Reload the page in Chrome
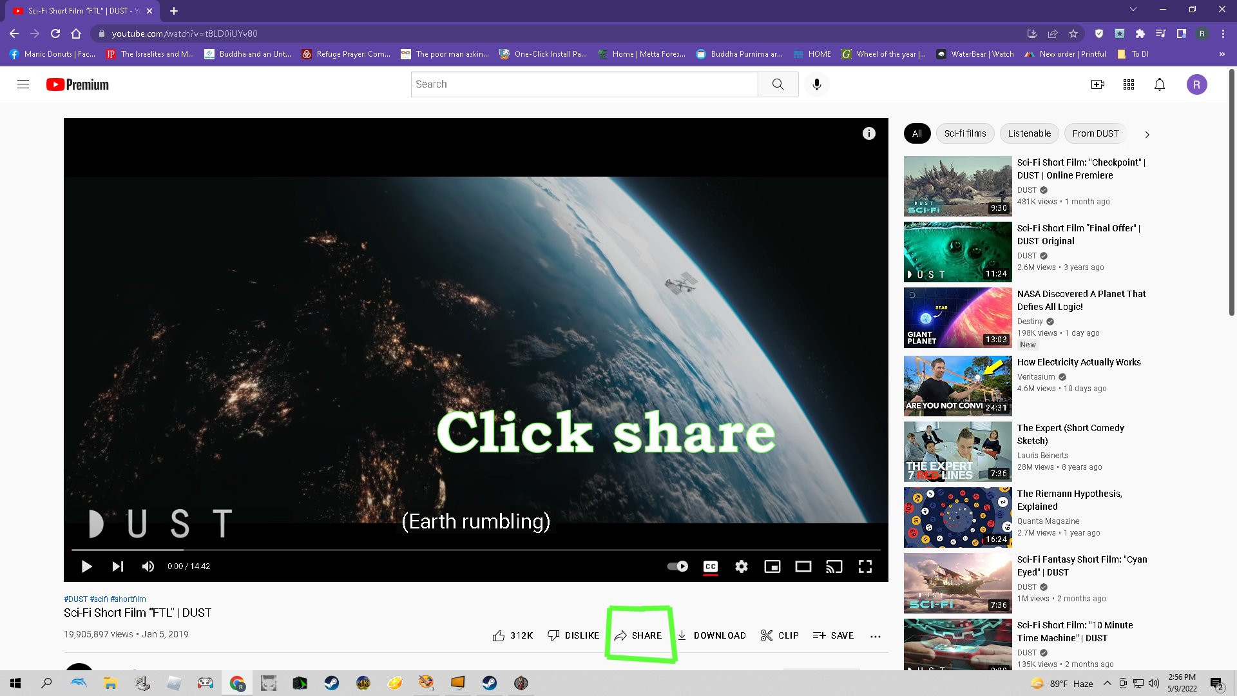 pos(55,34)
